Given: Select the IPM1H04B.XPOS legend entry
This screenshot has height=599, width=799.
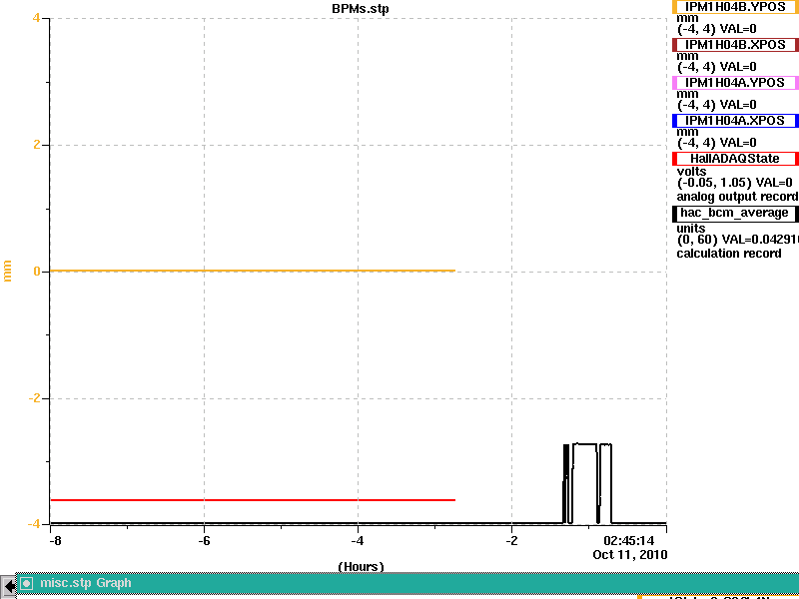Looking at the screenshot, I should pyautogui.click(x=735, y=45).
